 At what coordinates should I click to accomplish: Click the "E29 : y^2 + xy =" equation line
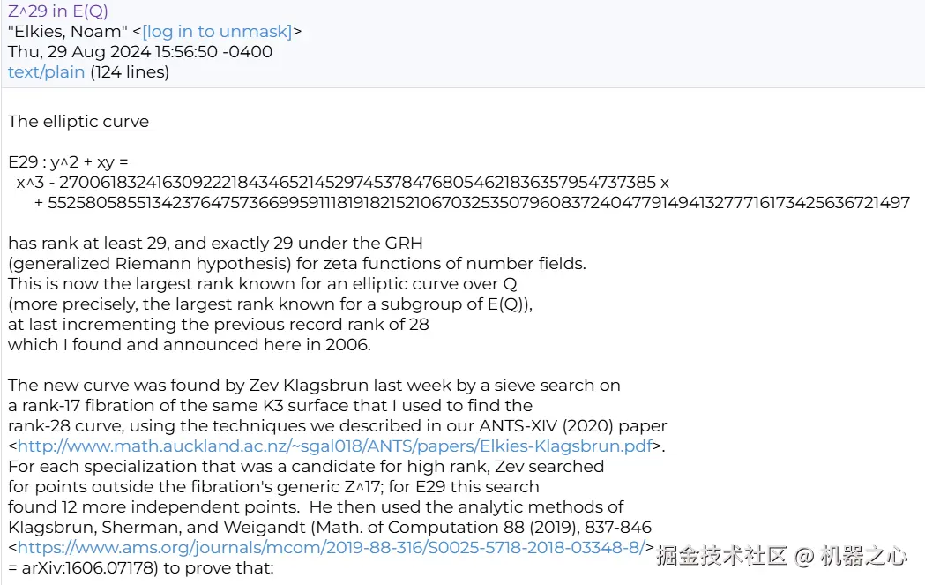tap(68, 161)
